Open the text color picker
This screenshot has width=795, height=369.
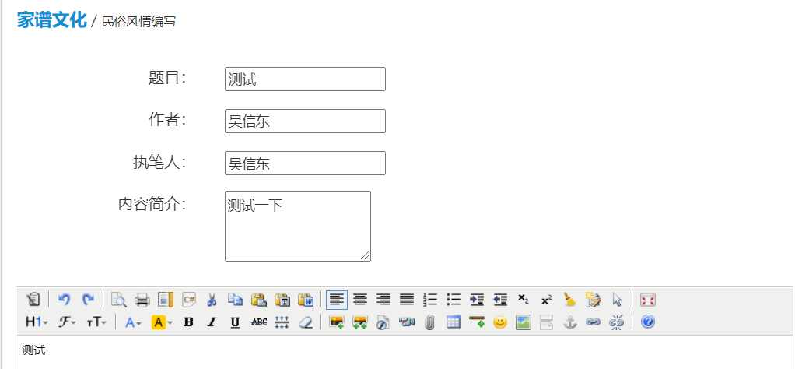[134, 322]
